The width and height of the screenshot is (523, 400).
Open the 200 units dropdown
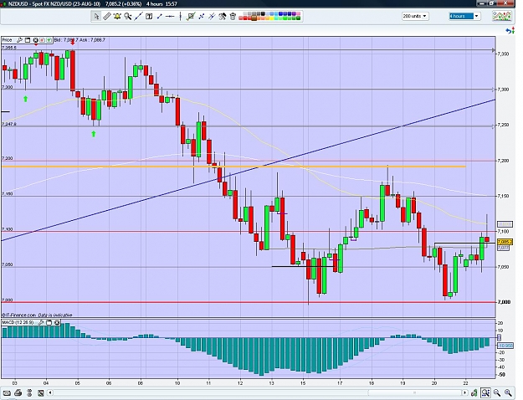coord(415,16)
